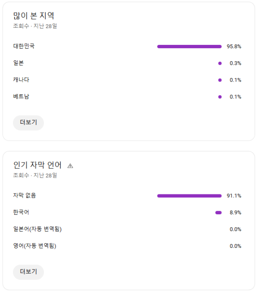Click the purple dot for 일본
Screen dimensions: 258x294
(x=220, y=63)
